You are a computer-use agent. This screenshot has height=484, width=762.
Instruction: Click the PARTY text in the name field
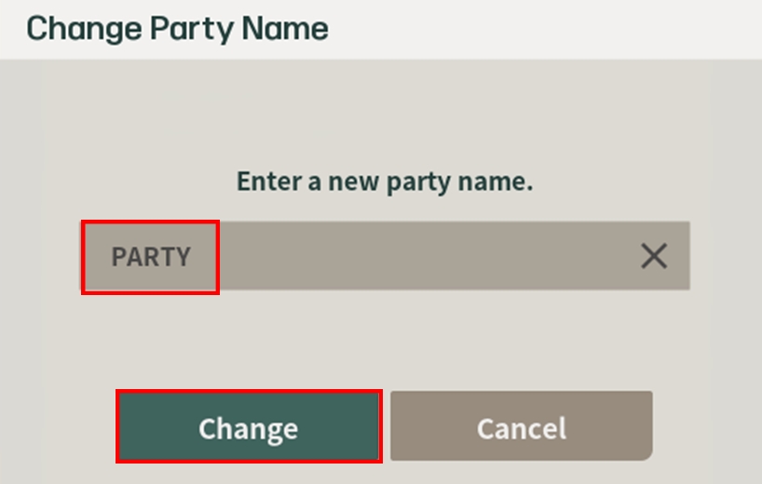pyautogui.click(x=151, y=257)
